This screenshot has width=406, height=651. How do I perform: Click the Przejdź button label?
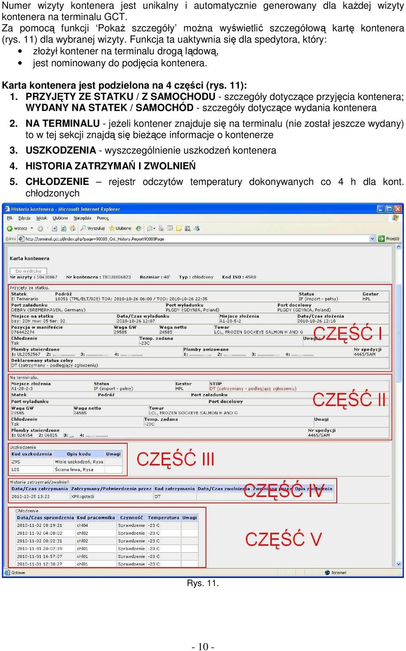pyautogui.click(x=392, y=239)
